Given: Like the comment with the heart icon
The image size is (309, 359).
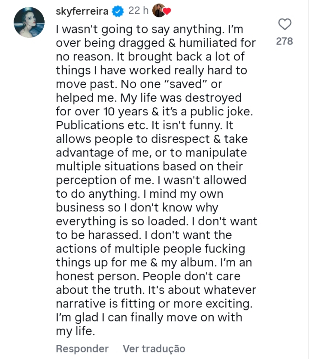Looking at the screenshot, I should 285,24.
